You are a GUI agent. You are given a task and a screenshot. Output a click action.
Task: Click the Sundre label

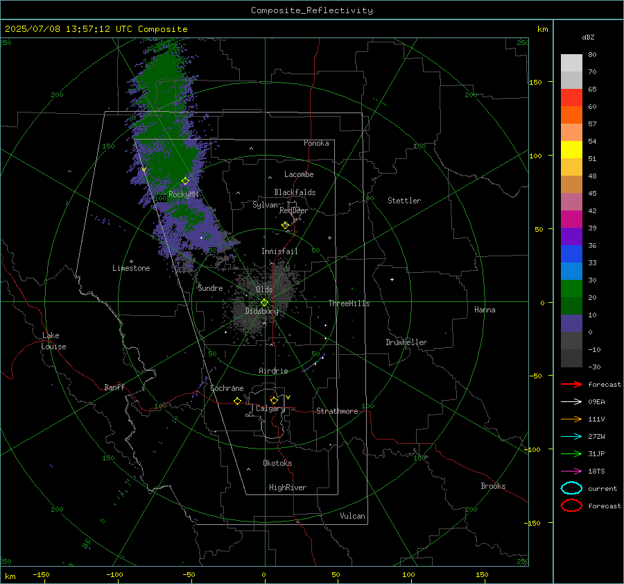click(210, 288)
